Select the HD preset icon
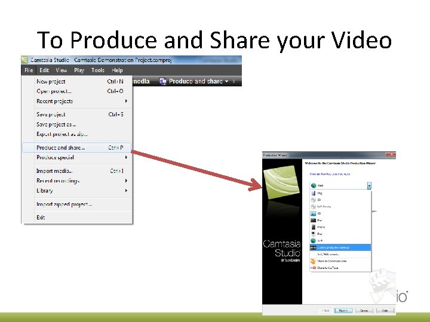This screenshot has height=322, width=430. [x=313, y=213]
